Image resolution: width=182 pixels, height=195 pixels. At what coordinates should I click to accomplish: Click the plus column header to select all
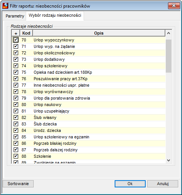[x=16, y=33]
